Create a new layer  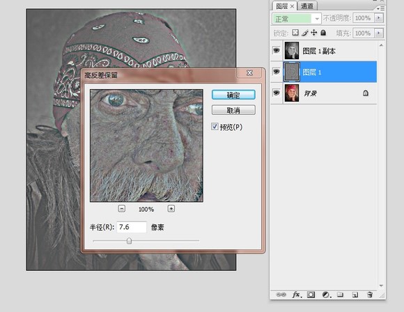coord(355,295)
